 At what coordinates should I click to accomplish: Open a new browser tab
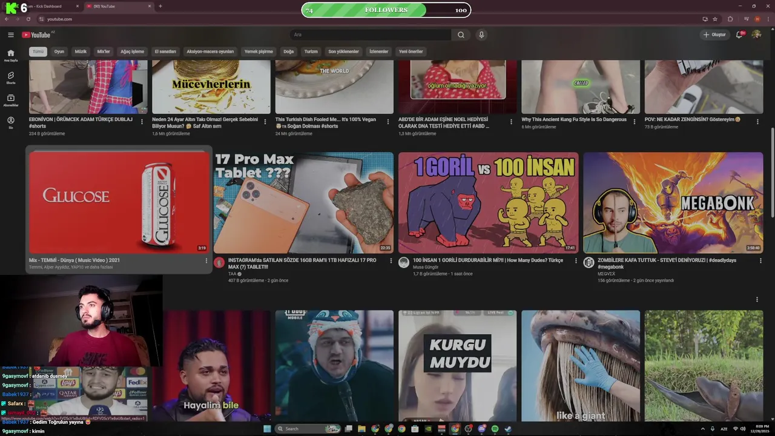(160, 6)
